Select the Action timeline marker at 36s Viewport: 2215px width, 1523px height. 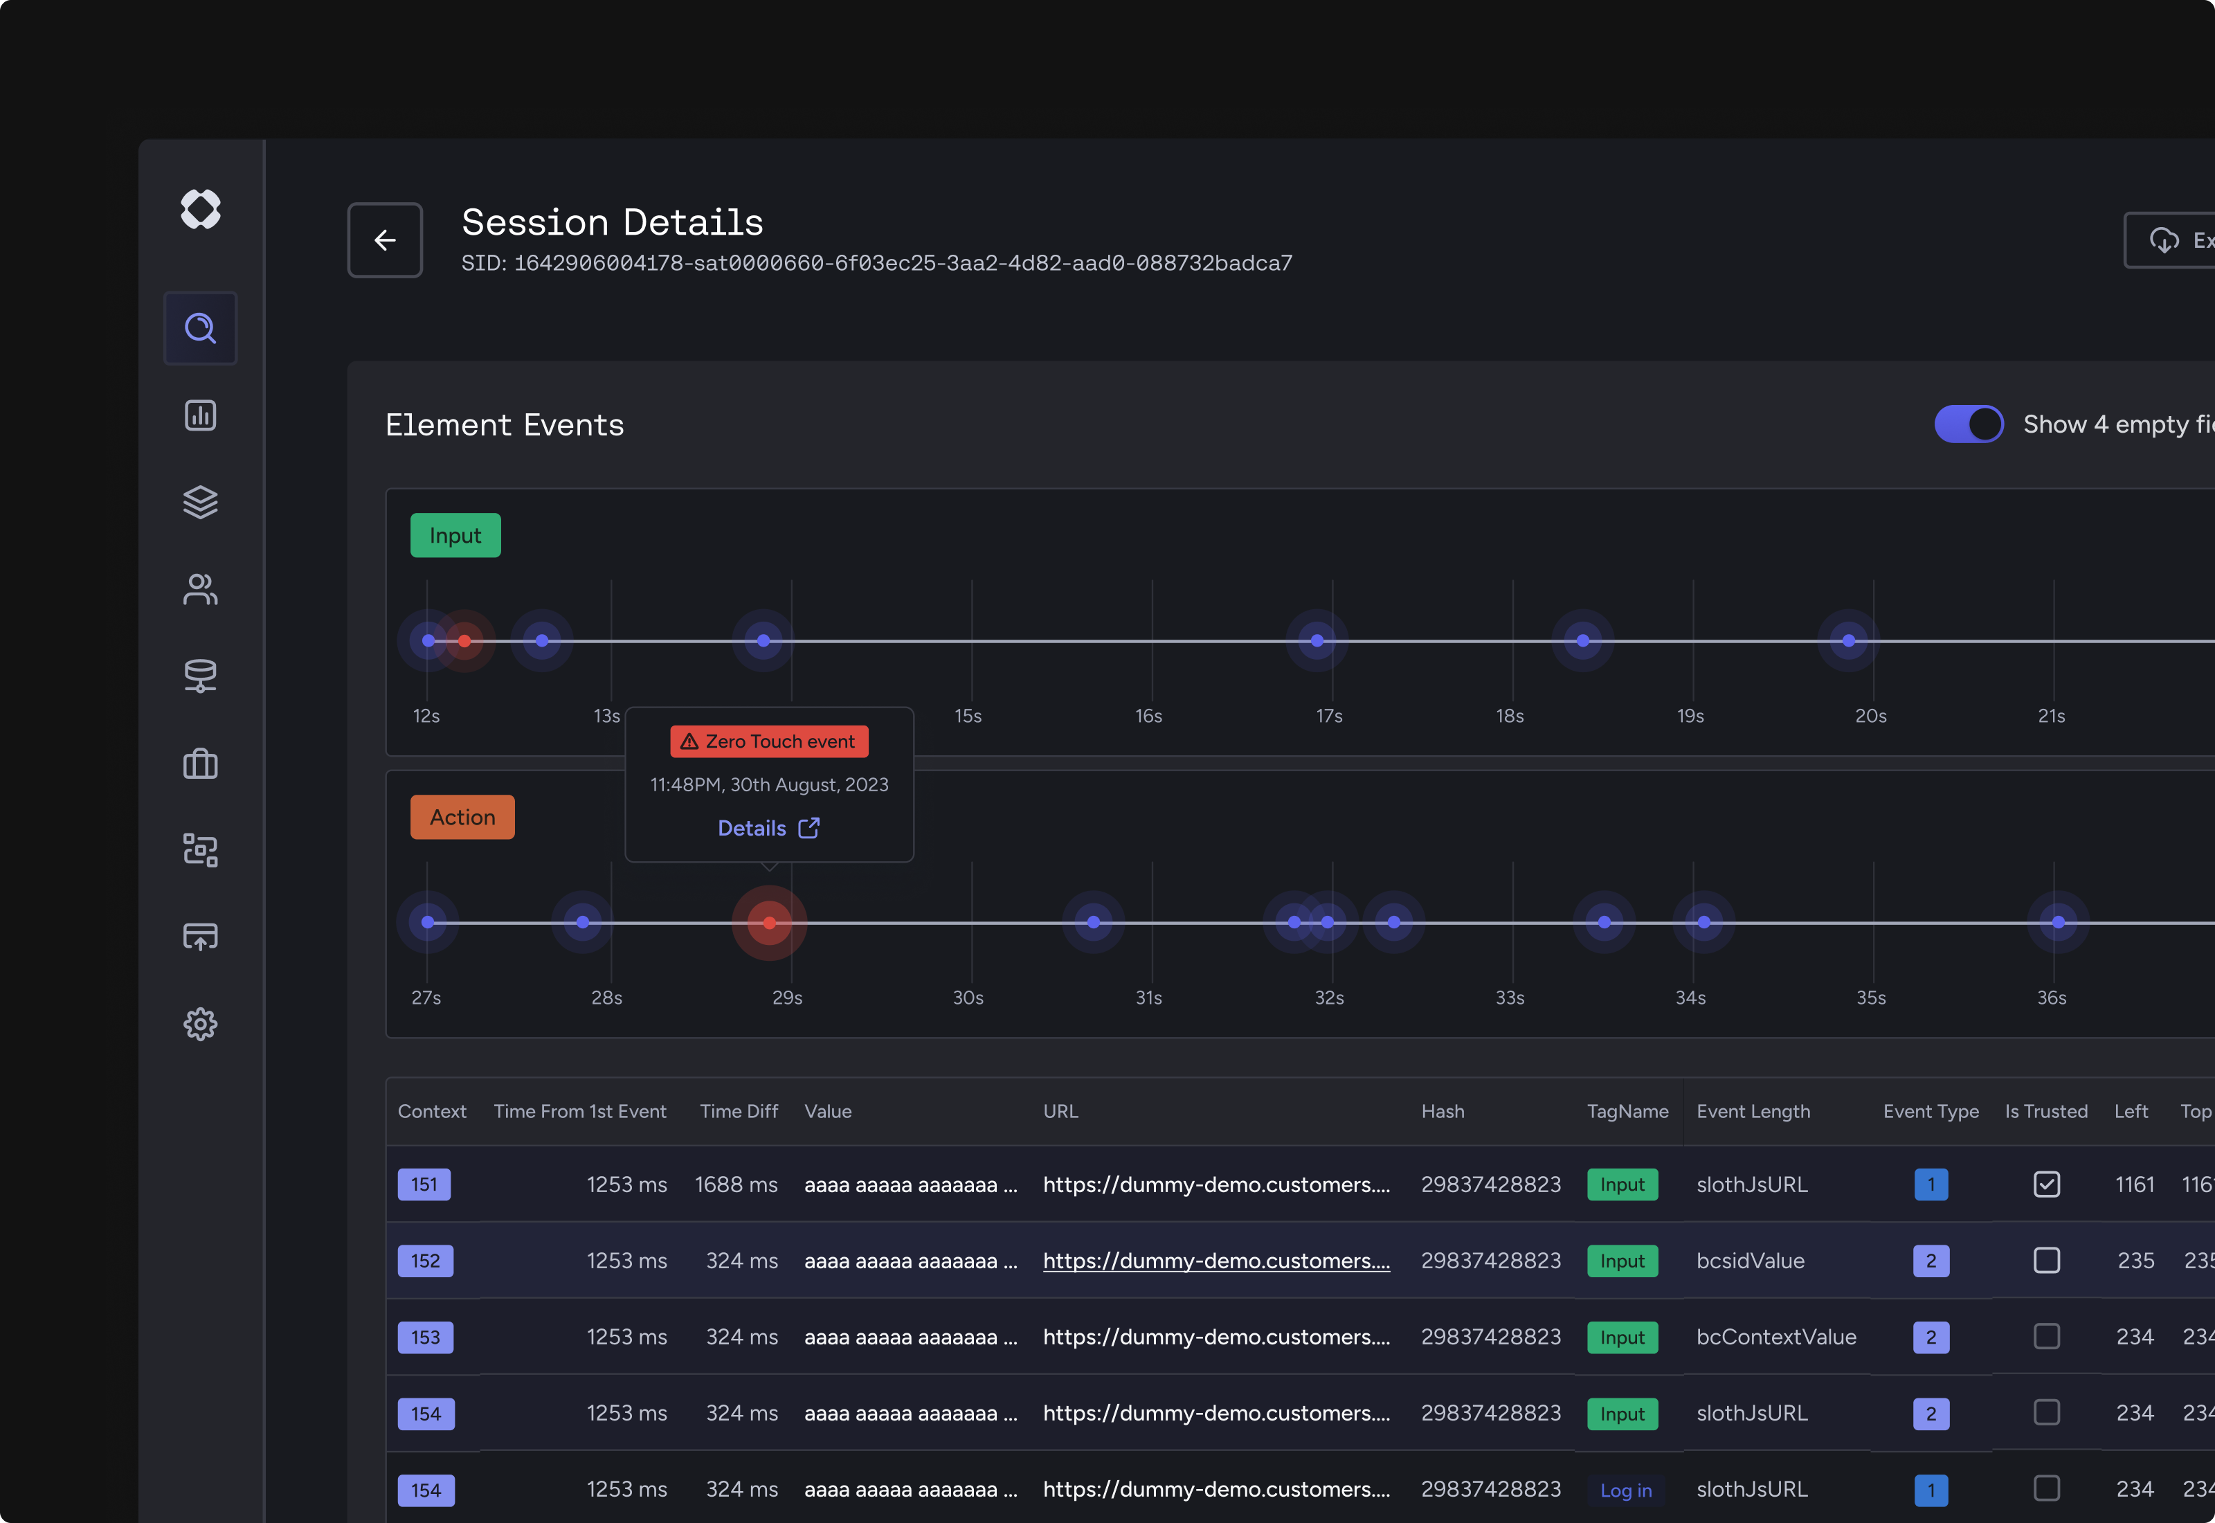pyautogui.click(x=2059, y=922)
